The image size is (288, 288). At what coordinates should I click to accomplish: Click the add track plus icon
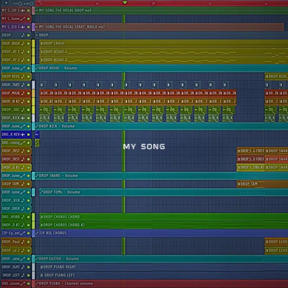pos(6,3)
